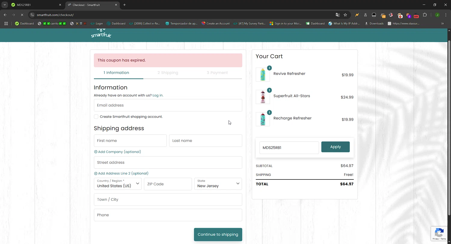Focus the Last name field

[x=206, y=140]
